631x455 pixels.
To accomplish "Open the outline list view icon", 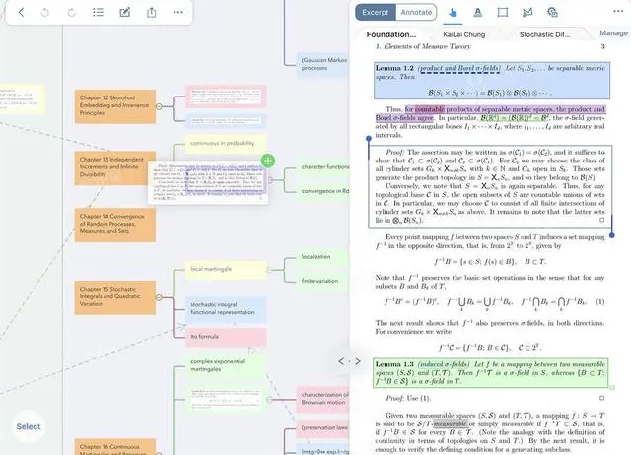I will 98,12.
